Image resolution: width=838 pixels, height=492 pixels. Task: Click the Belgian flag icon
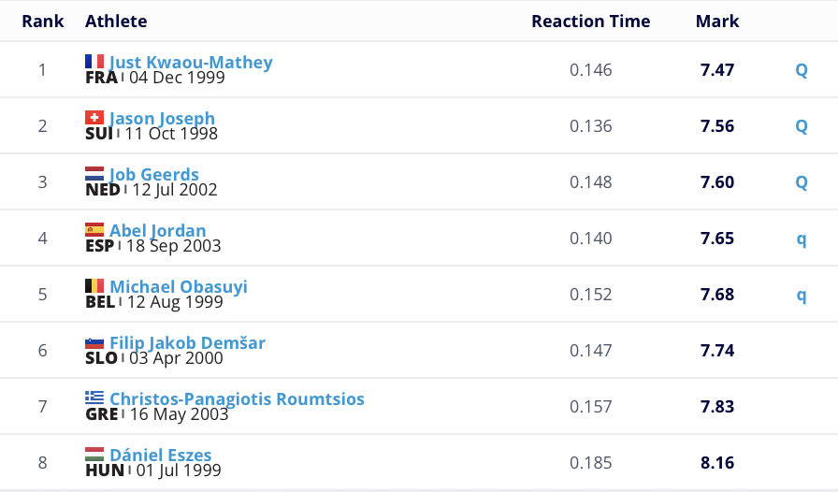(x=94, y=286)
